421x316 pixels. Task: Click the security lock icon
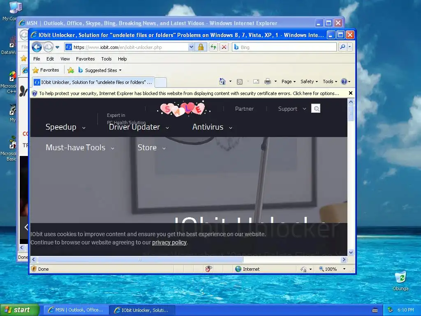201,47
